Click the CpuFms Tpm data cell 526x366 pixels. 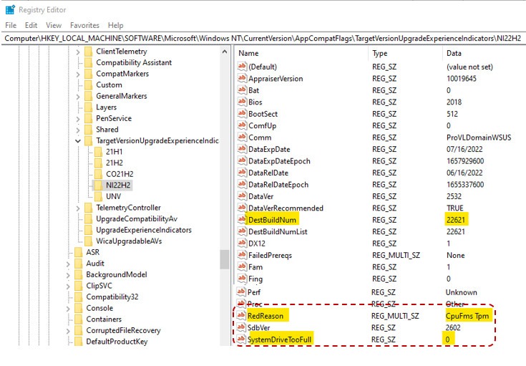467,316
